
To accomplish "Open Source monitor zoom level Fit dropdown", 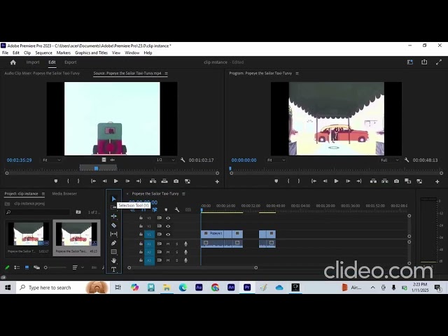I will click(51, 160).
